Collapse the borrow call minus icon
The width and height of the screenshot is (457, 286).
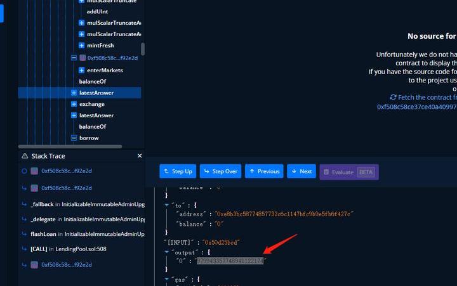(x=74, y=138)
